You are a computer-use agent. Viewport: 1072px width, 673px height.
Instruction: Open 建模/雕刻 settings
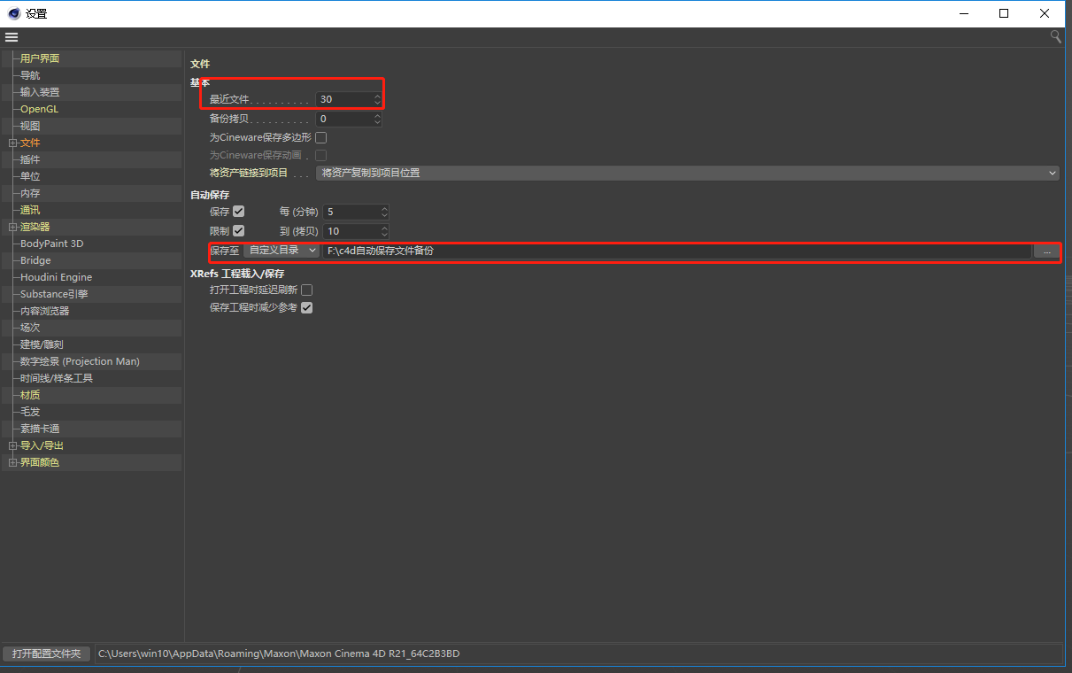click(x=42, y=344)
